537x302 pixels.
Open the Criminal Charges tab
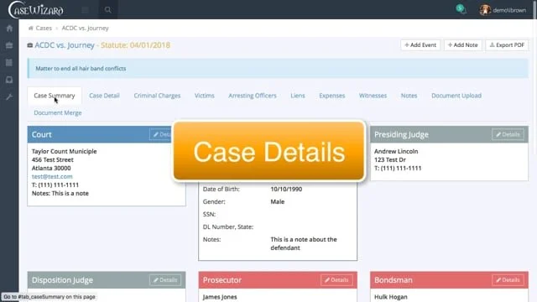[157, 96]
